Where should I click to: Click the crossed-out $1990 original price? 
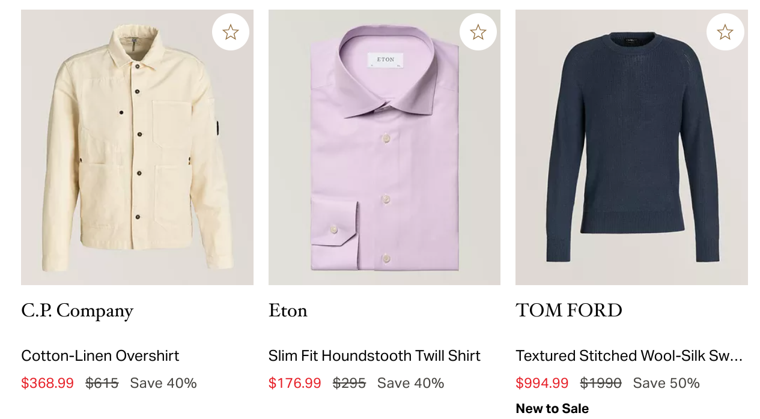click(x=601, y=383)
